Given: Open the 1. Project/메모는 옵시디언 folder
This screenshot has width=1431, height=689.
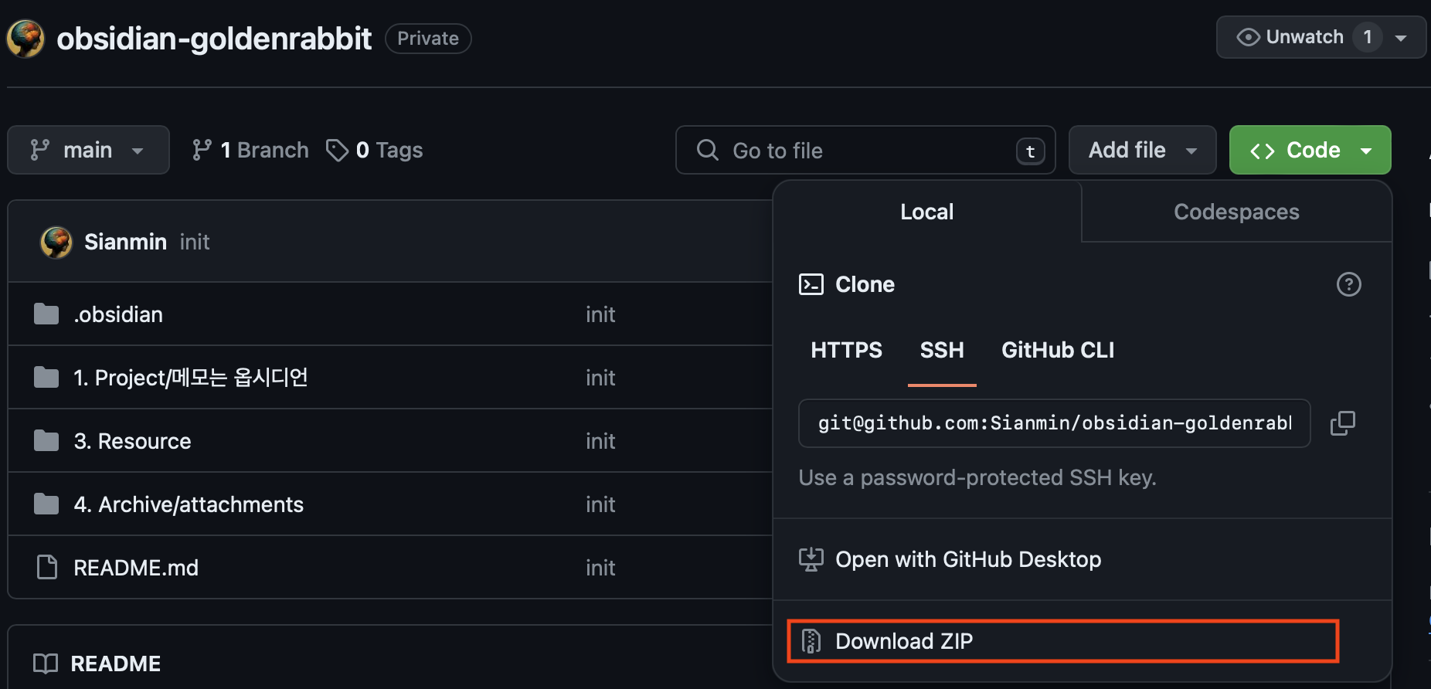Looking at the screenshot, I should 191,378.
